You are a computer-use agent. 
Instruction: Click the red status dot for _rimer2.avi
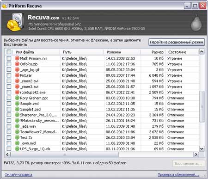click(17, 81)
